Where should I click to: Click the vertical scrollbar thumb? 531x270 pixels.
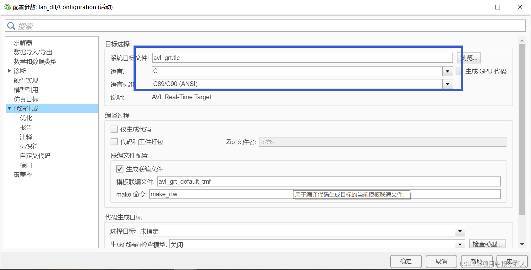coord(522,130)
